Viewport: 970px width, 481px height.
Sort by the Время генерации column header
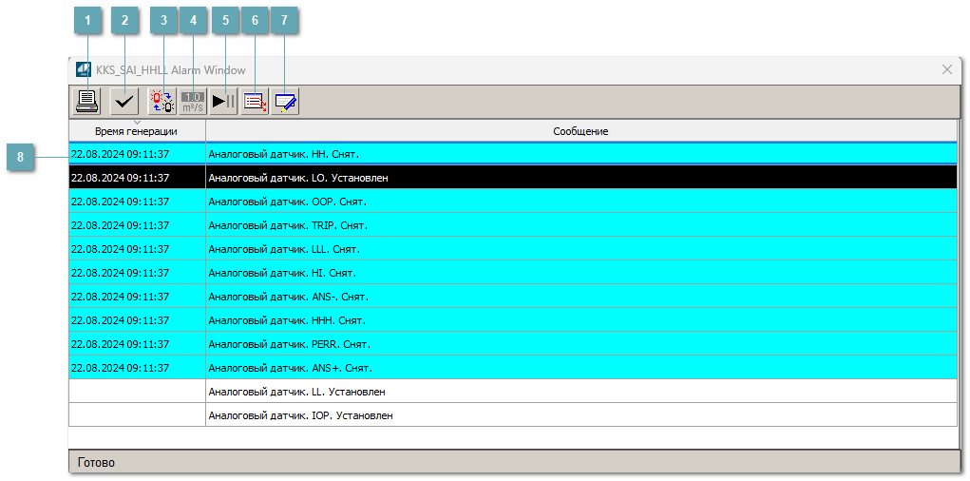(x=136, y=131)
